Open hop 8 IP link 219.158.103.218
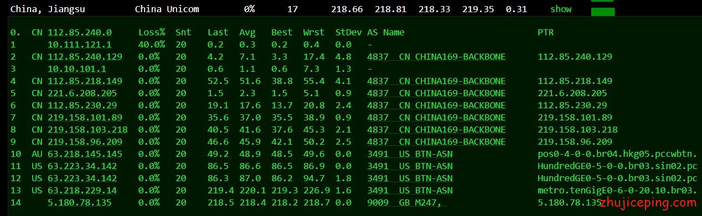 coord(87,129)
